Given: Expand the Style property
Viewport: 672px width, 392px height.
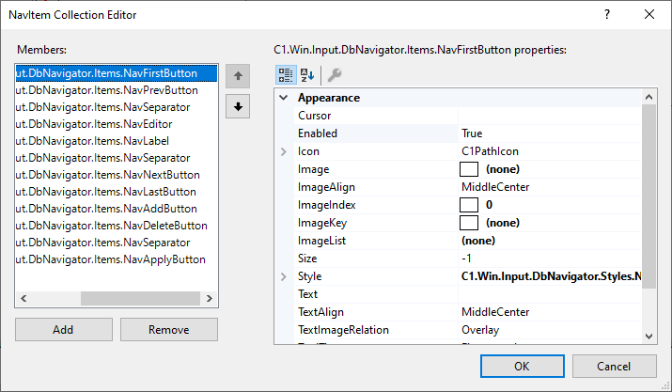Looking at the screenshot, I should [284, 276].
